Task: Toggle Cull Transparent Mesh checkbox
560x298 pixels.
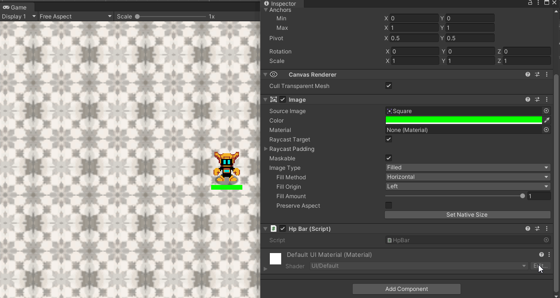Action: (x=389, y=86)
